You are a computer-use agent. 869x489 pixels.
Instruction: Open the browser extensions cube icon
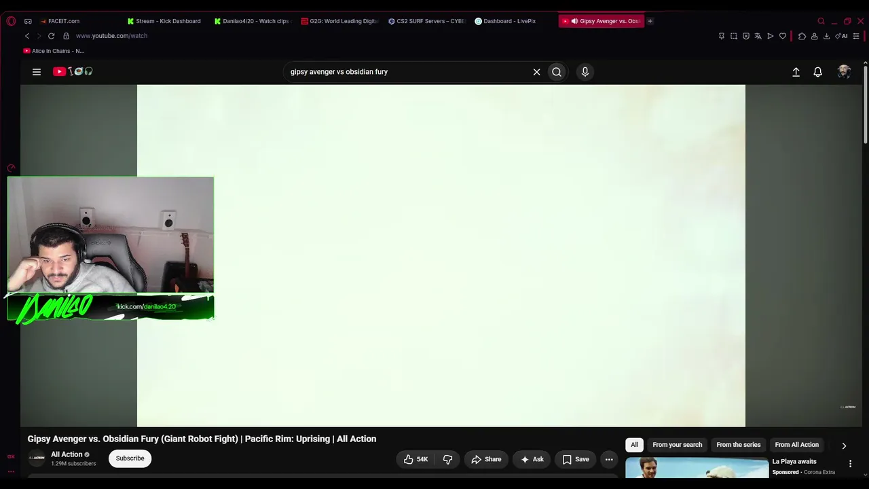coord(802,36)
